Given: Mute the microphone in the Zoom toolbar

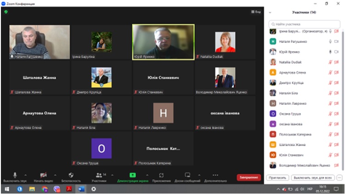Looking at the screenshot, I should tap(15, 175).
